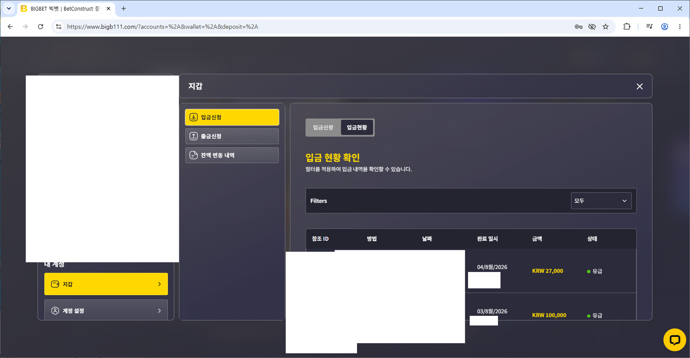Click the user icon beside 계정 설정

pyautogui.click(x=55, y=311)
